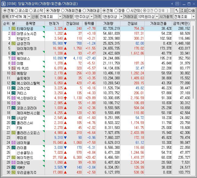Screen dimensions: 197x178
Task: Select the 시간외 radio button
Action: pos(128,10)
